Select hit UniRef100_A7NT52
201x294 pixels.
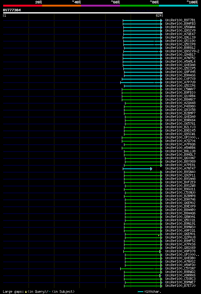[180, 58]
